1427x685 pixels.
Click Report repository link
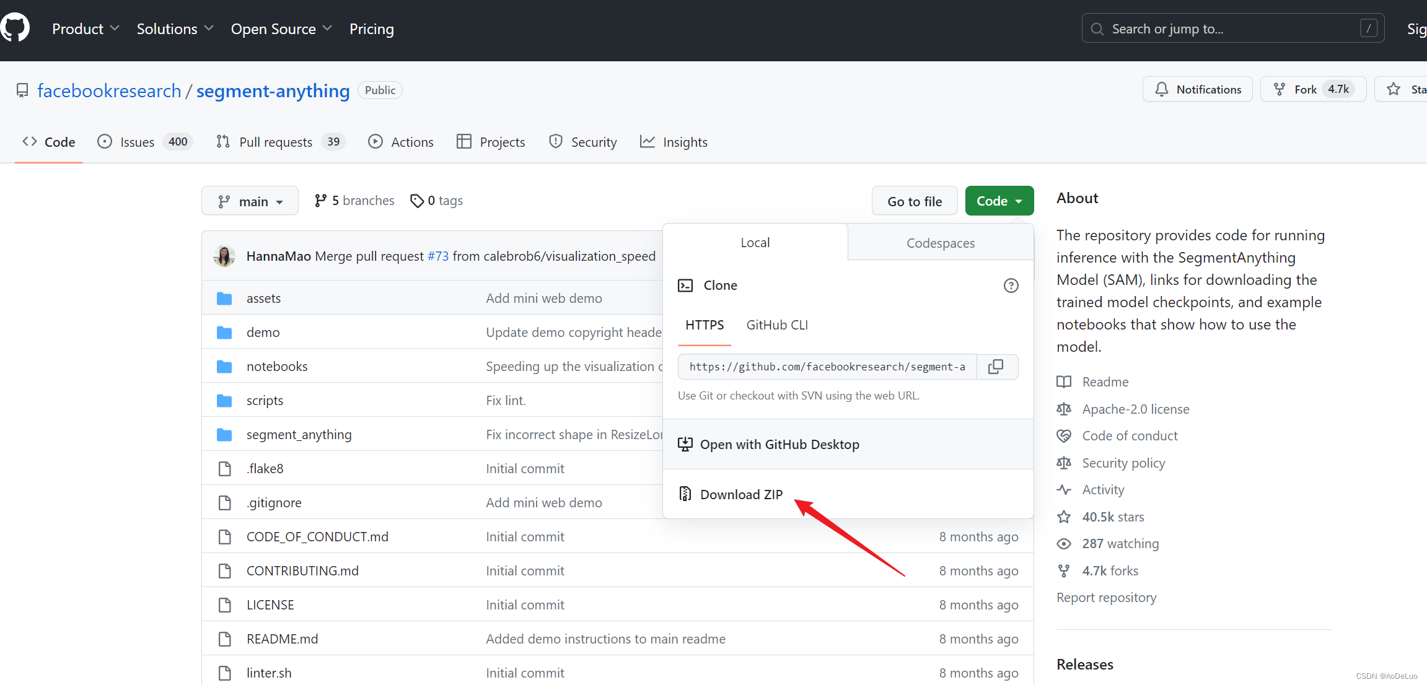[1107, 598]
